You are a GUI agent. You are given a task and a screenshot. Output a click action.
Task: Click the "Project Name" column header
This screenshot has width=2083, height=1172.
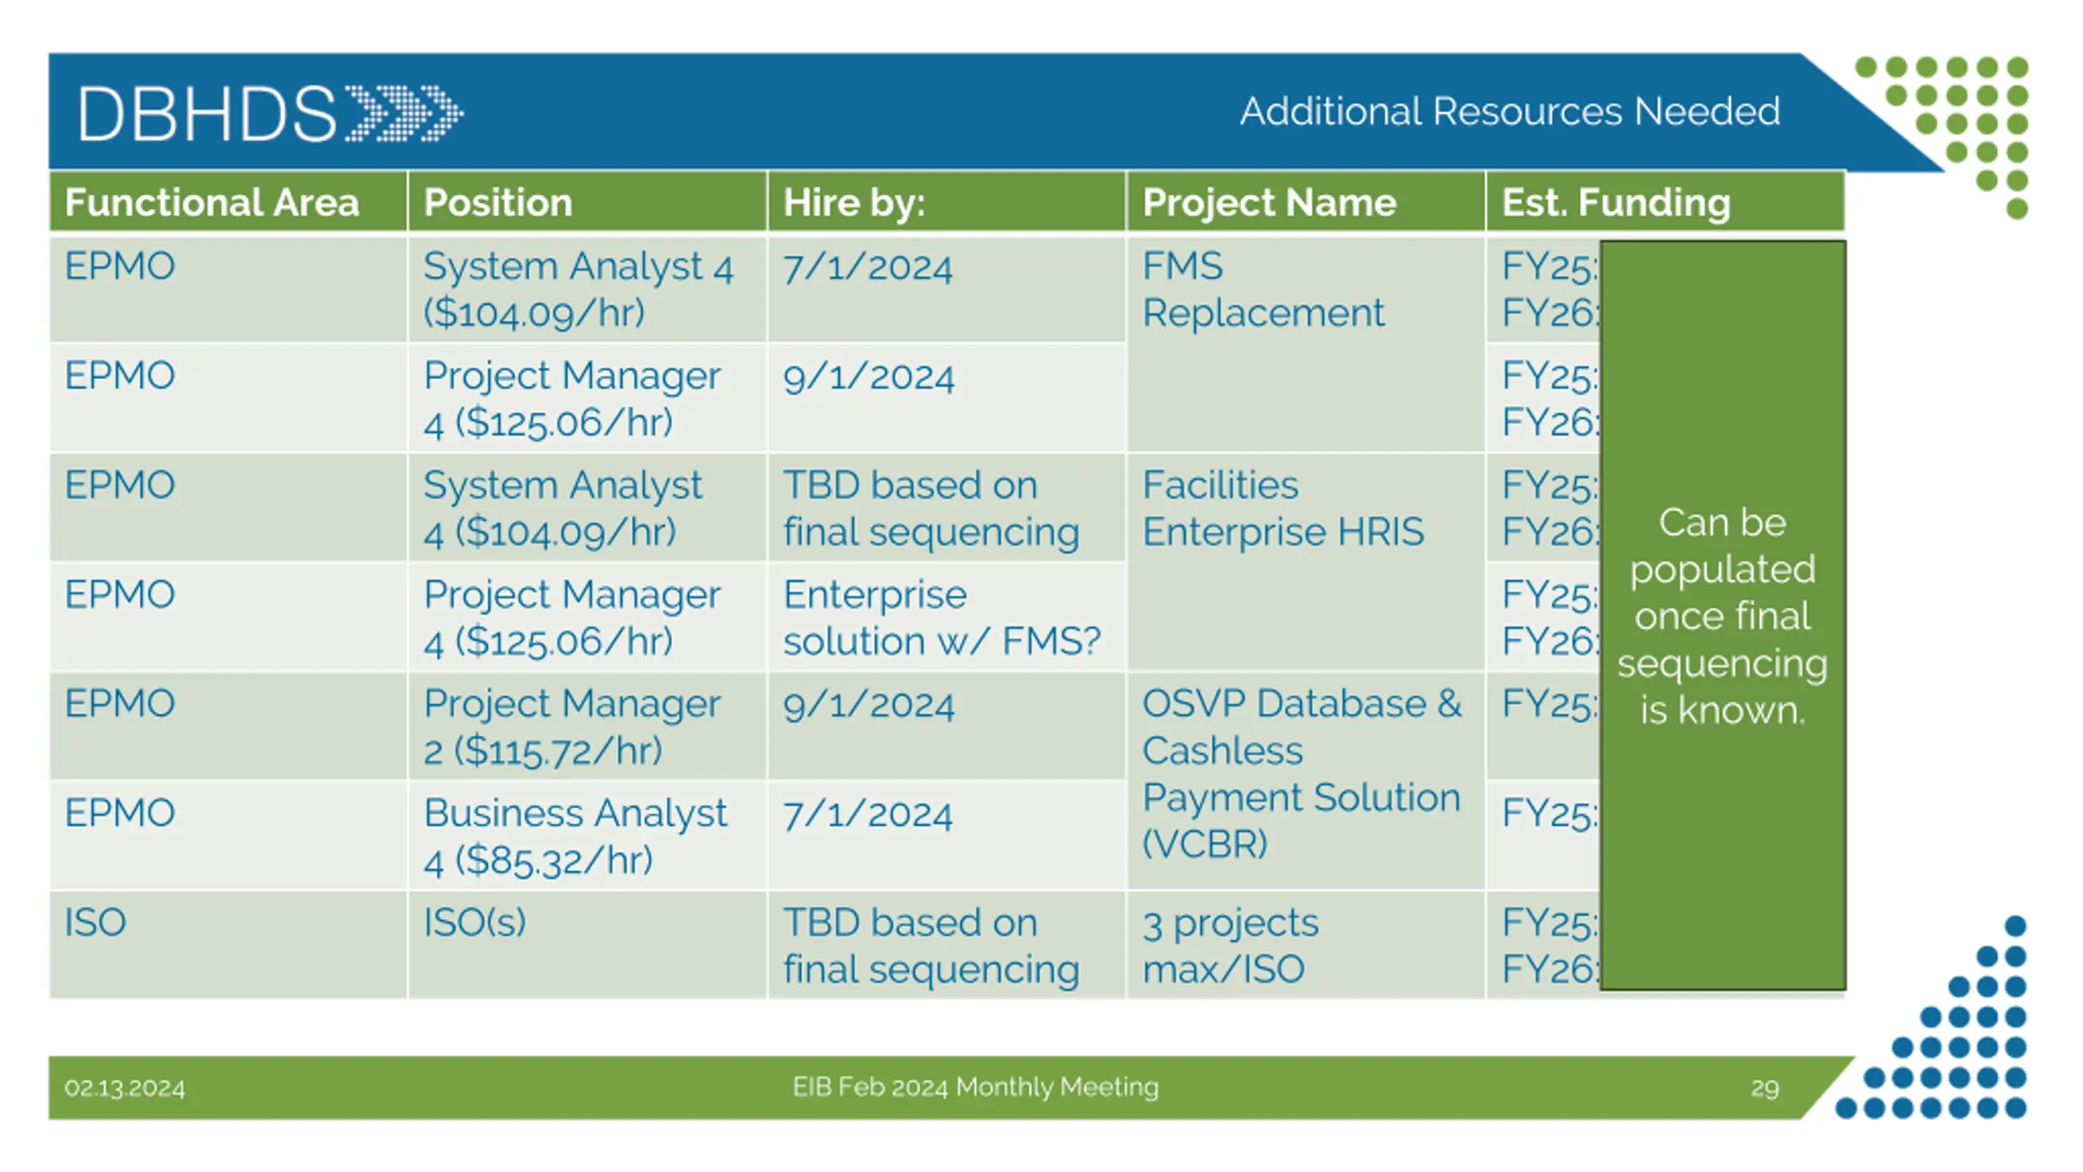[1269, 202]
